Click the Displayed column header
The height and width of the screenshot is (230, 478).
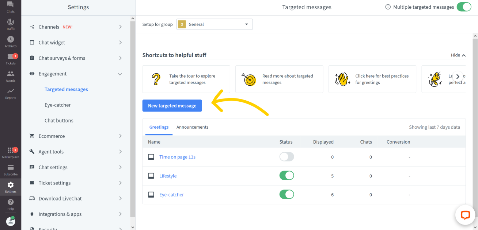click(323, 142)
